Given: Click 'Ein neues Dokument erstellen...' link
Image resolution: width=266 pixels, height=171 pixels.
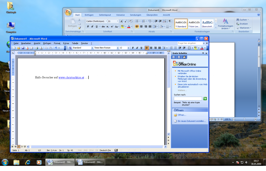Looking at the screenshot, I should (x=191, y=121).
